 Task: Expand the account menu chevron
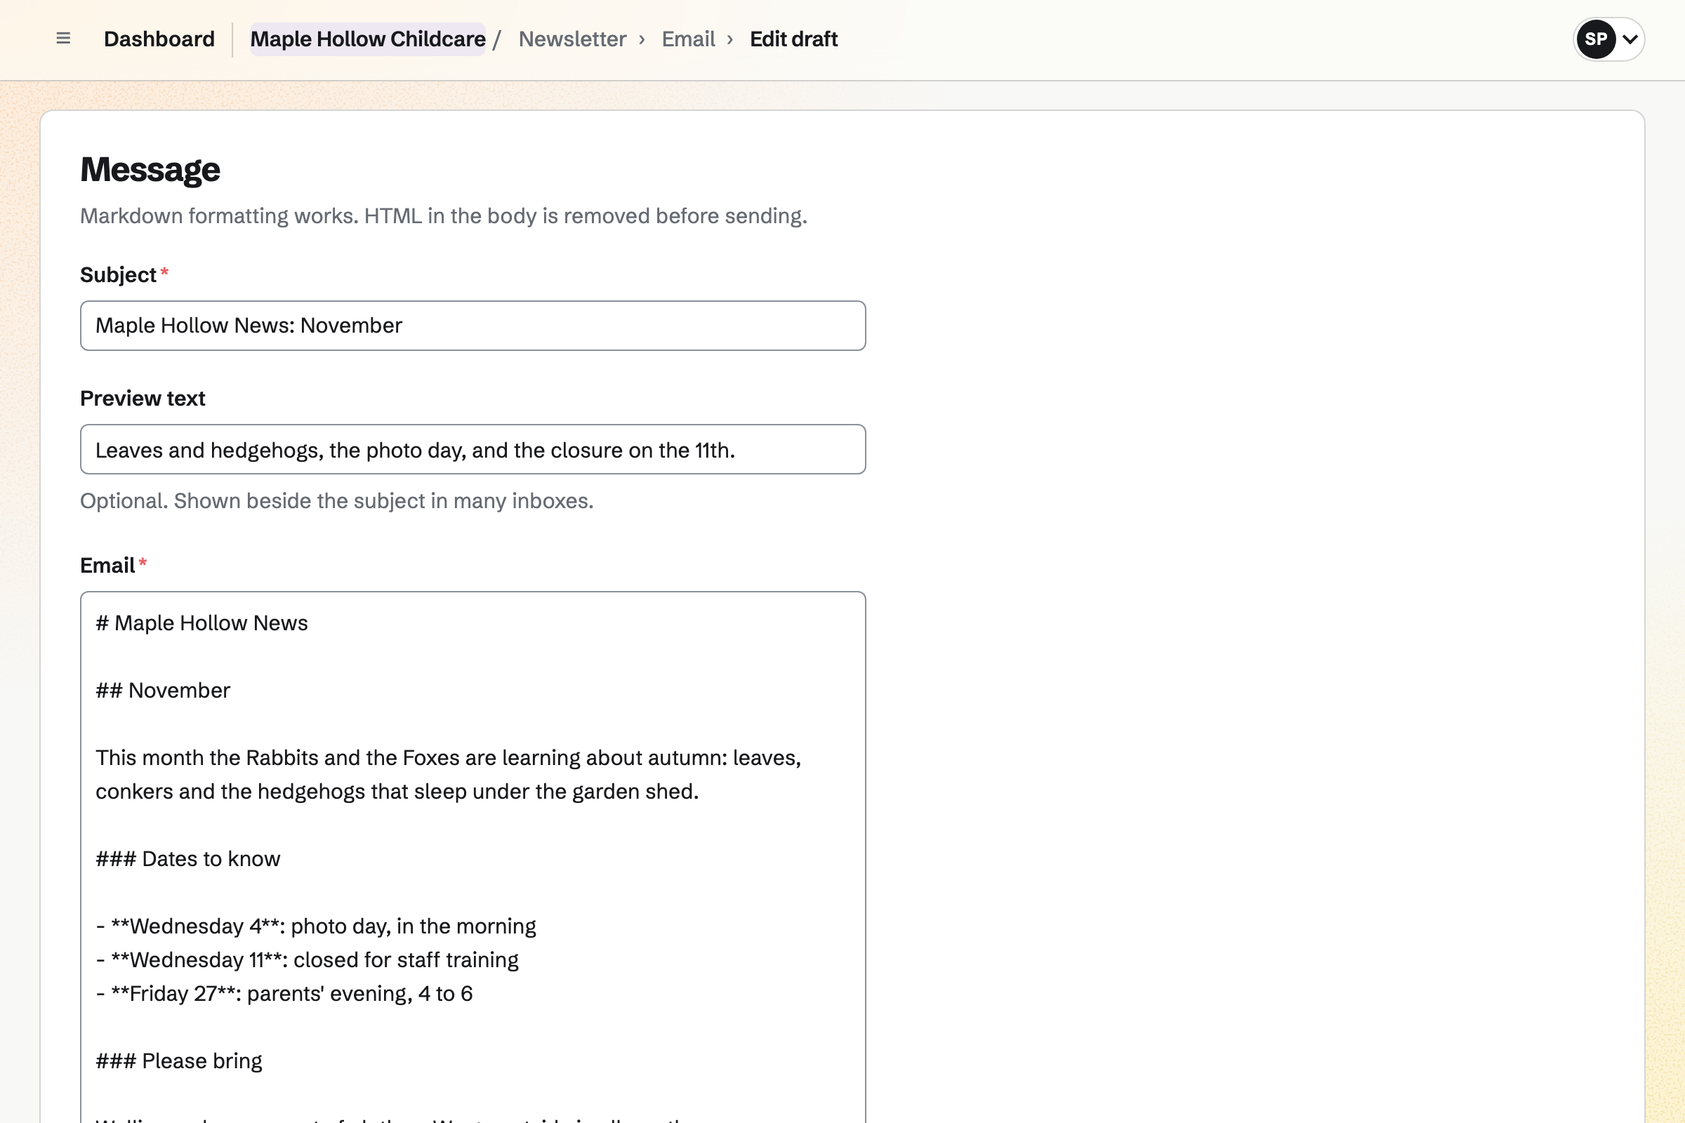coord(1630,39)
